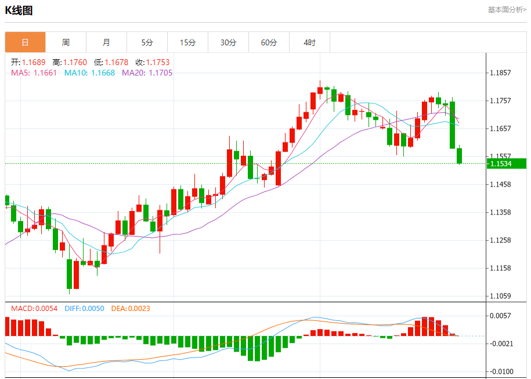Click the MA10 indicator label
This screenshot has width=531, height=379.
click(89, 73)
